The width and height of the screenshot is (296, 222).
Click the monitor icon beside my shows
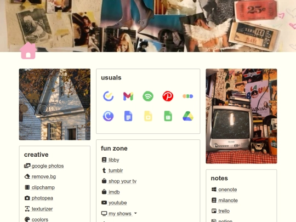[x=104, y=214]
